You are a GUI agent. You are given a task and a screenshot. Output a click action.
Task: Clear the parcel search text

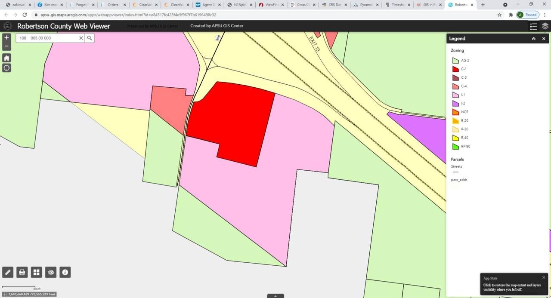pyautogui.click(x=80, y=38)
